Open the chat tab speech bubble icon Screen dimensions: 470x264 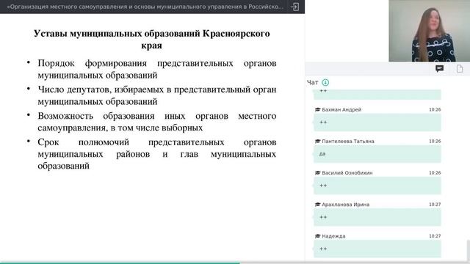439,69
